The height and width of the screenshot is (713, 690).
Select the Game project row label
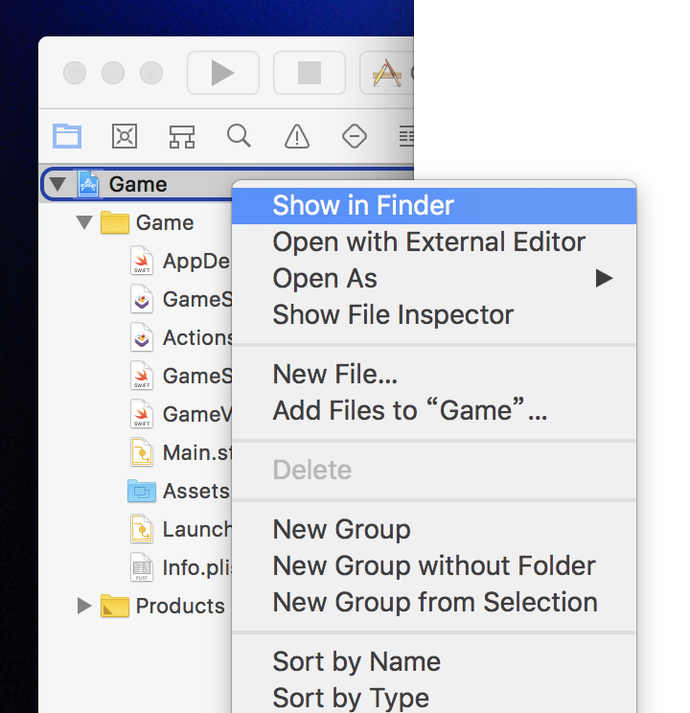138,185
